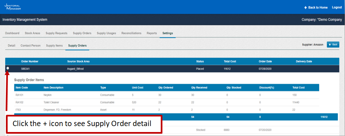Click the blue Back button beside Supplier: Amazon

click(333, 44)
